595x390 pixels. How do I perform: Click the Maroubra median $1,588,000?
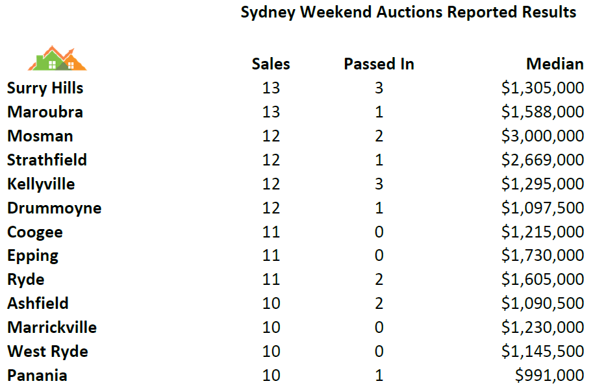click(x=542, y=112)
